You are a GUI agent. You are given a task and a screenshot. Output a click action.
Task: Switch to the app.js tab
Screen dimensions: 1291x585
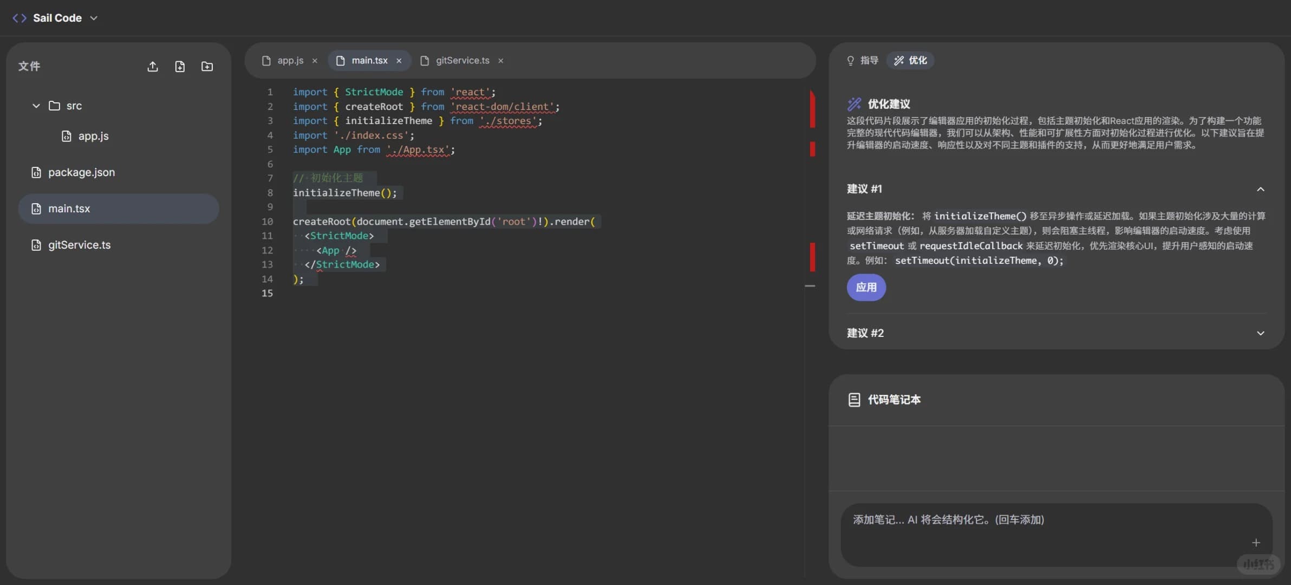(x=290, y=61)
